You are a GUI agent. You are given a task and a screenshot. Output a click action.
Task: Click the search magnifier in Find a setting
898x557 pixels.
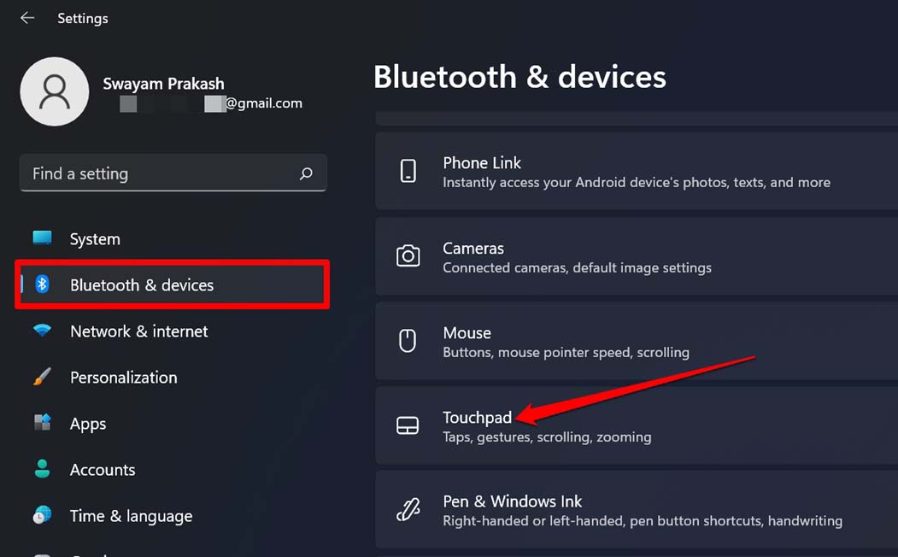tap(306, 173)
